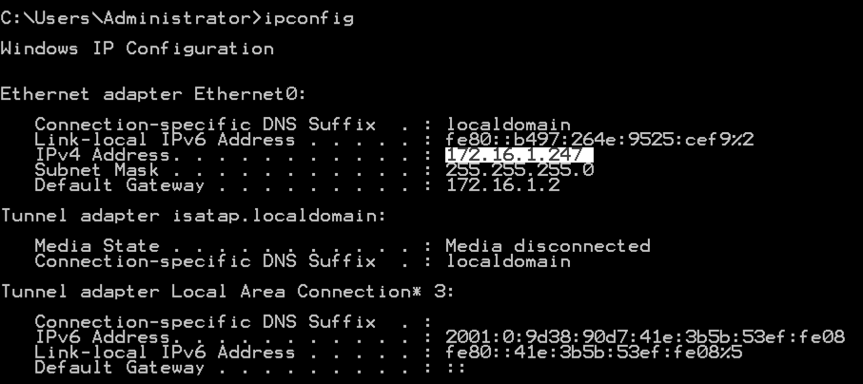Click the IPv6 address starting with 2001:0:9d38
Viewport: 863px width, 384px height.
(x=644, y=336)
